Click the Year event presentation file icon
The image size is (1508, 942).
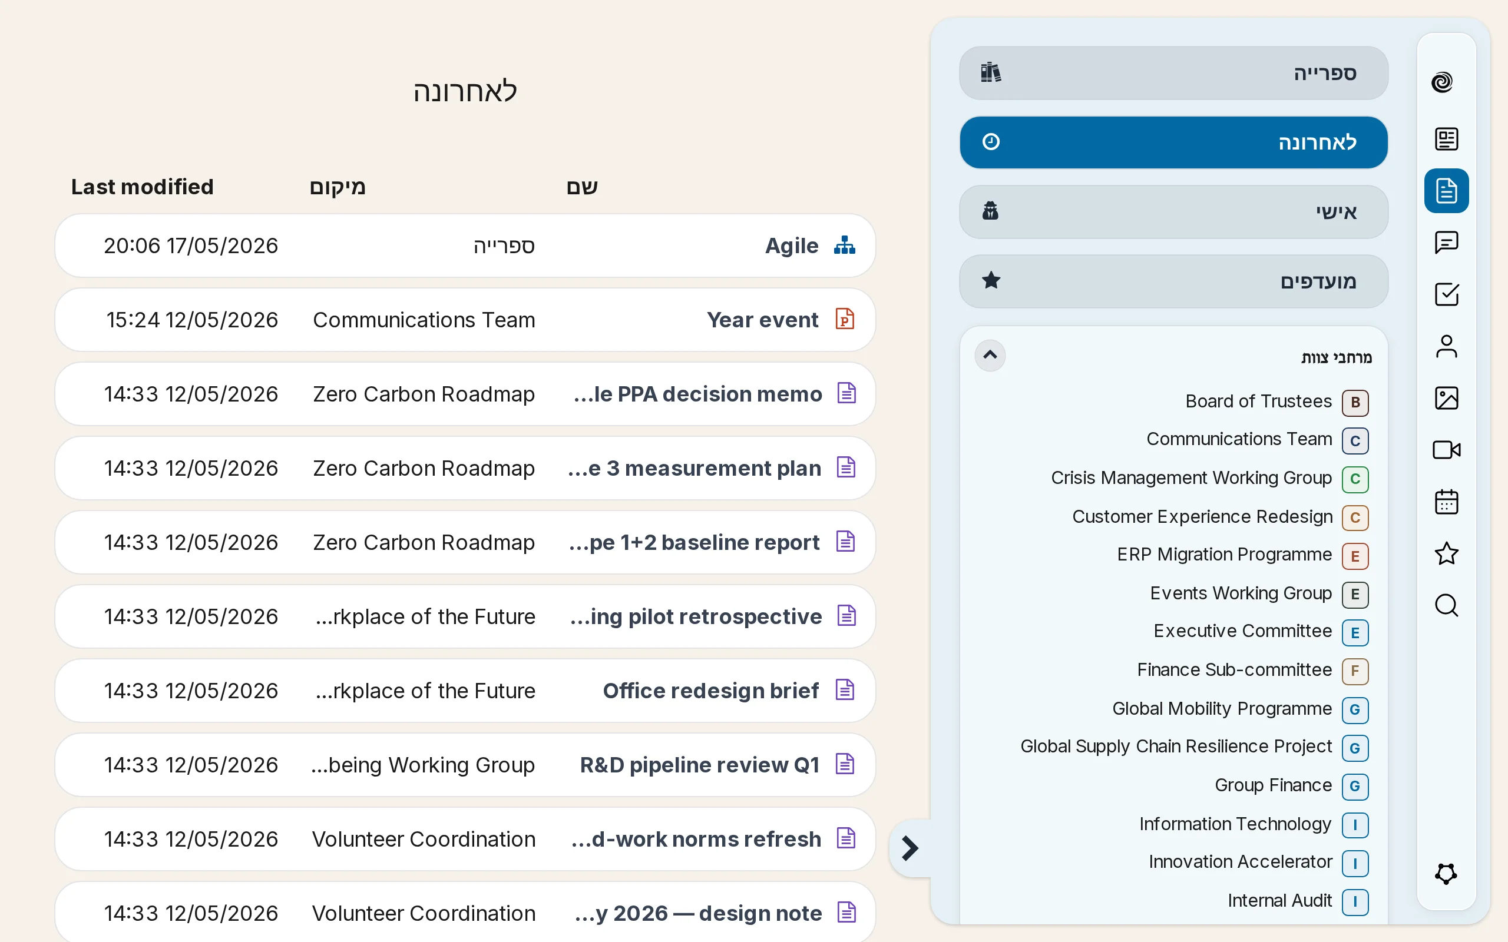click(845, 319)
